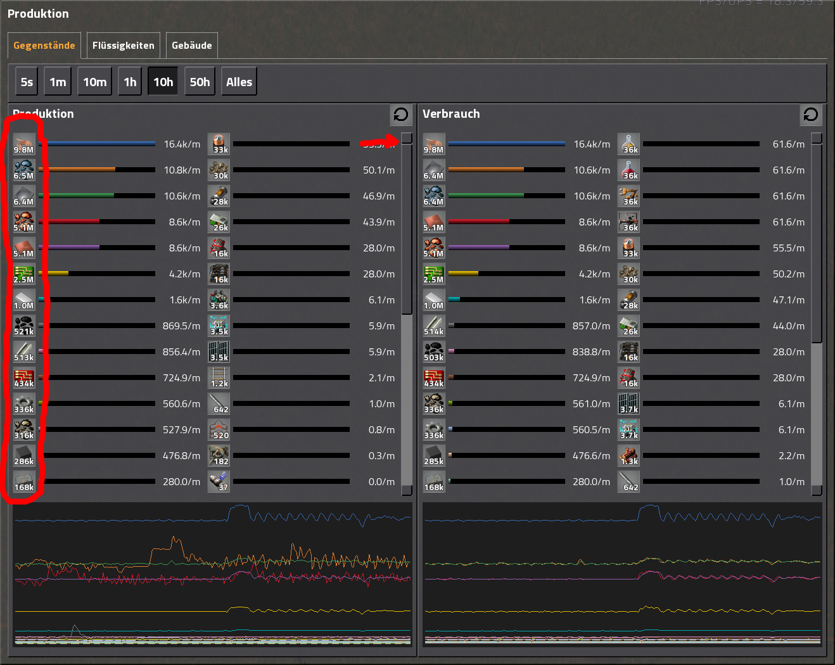Viewport: 835px width, 665px height.
Task: Click the 50.1/m value in Produktion
Action: (x=379, y=170)
